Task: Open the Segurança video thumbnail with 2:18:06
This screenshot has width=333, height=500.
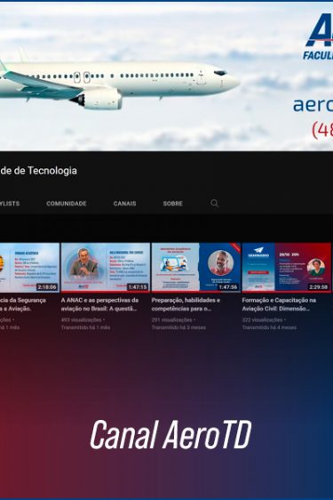Action: (29, 267)
